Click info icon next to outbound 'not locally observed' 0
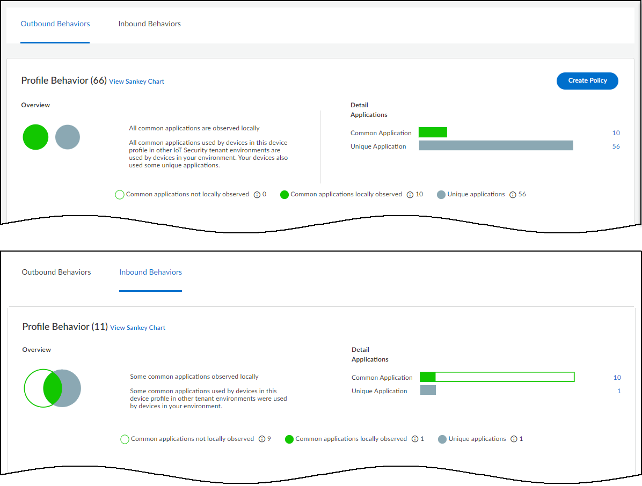 point(257,195)
